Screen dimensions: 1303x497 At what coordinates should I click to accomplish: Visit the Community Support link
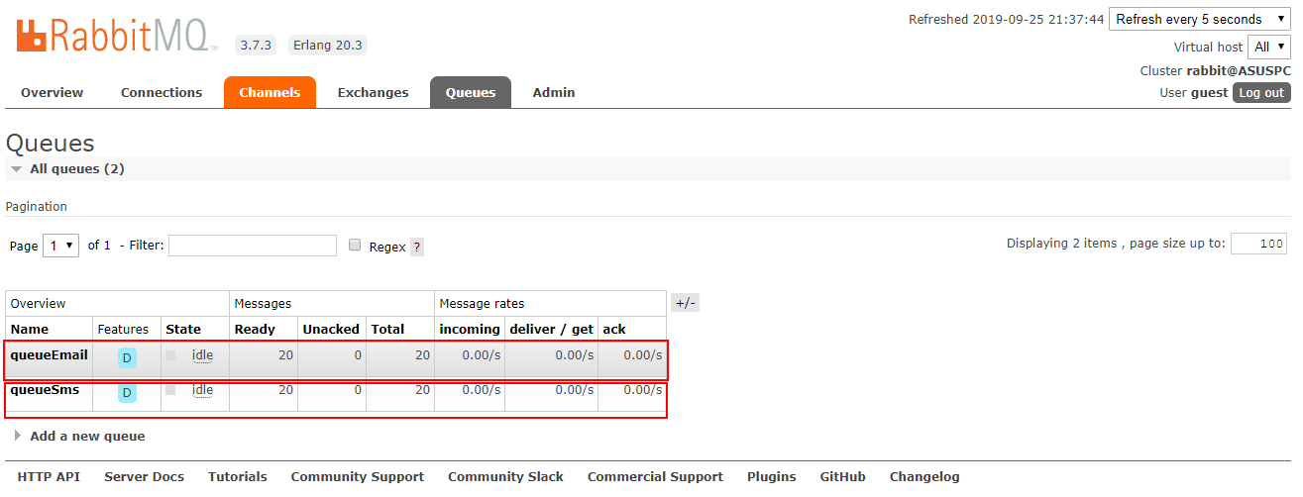click(x=358, y=477)
